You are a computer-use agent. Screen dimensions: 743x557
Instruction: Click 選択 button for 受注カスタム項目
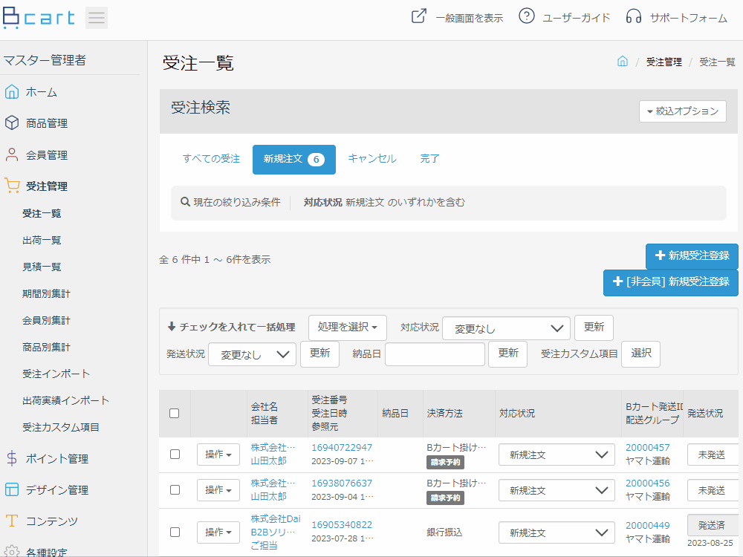(640, 354)
